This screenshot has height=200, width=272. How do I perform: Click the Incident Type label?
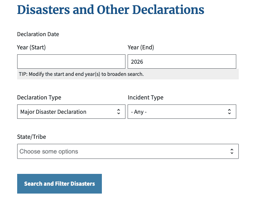145,97
